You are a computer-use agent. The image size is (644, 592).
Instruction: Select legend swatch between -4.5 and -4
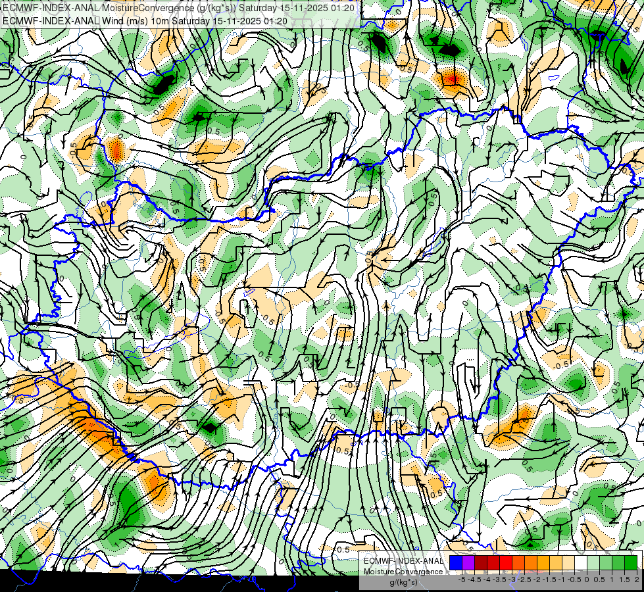coord(481,562)
